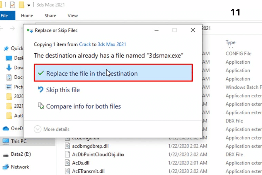Select the AcDbPointCloudObj.dbx file
The height and width of the screenshot is (175, 262).
click(98, 154)
